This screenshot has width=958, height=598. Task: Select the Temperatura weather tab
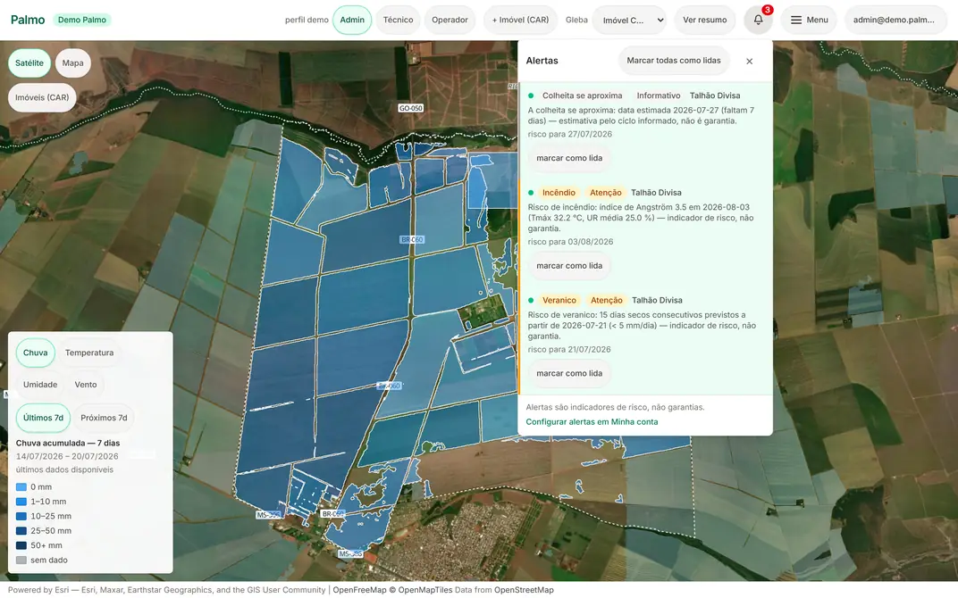pos(89,353)
